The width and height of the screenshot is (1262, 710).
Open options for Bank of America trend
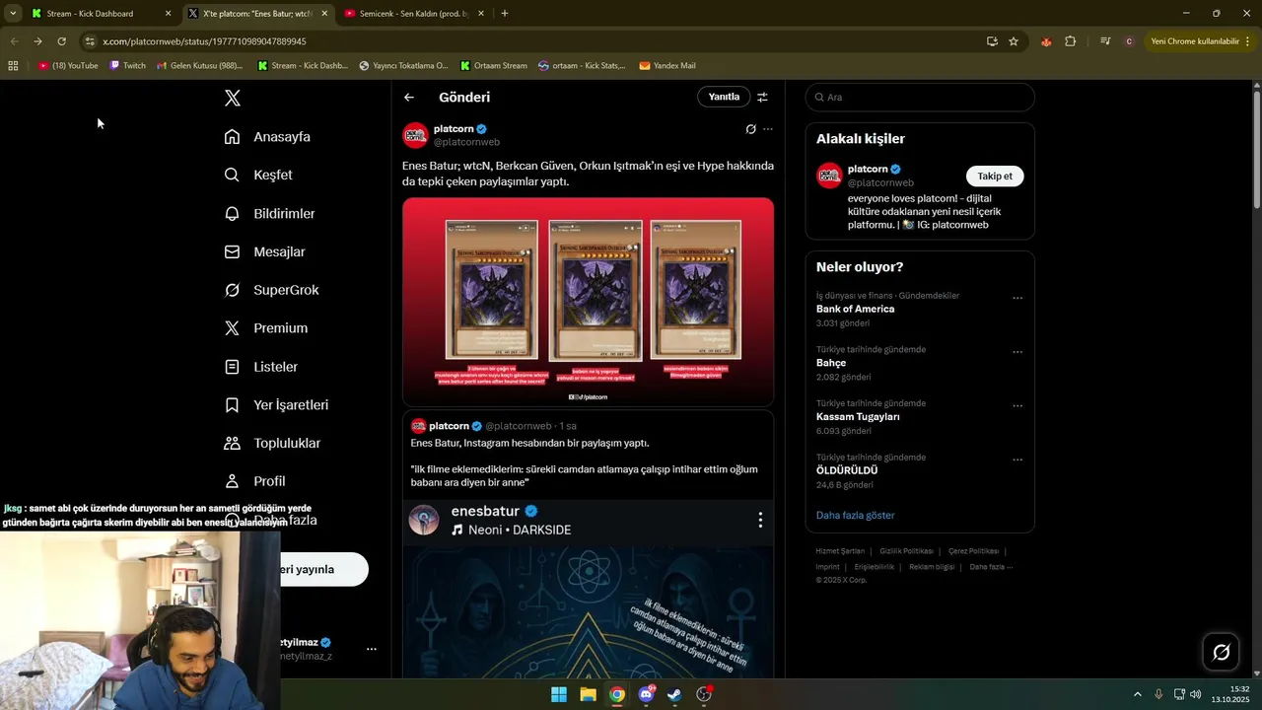click(1017, 298)
